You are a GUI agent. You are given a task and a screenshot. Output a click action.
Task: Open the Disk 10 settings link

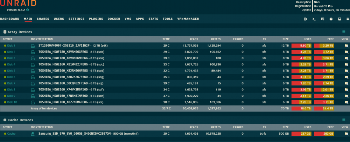pos(12,102)
